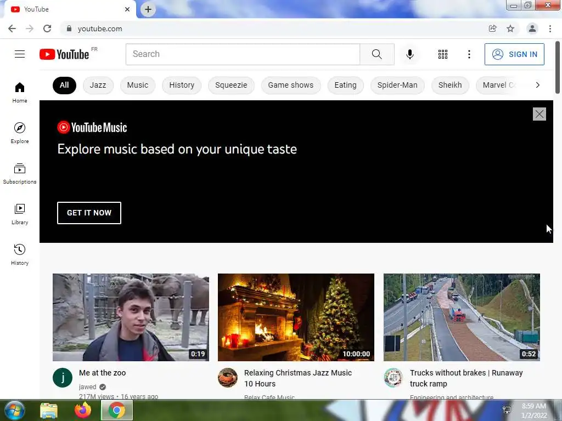
Task: Play runaway truck ramp thumbnail
Action: click(462, 317)
